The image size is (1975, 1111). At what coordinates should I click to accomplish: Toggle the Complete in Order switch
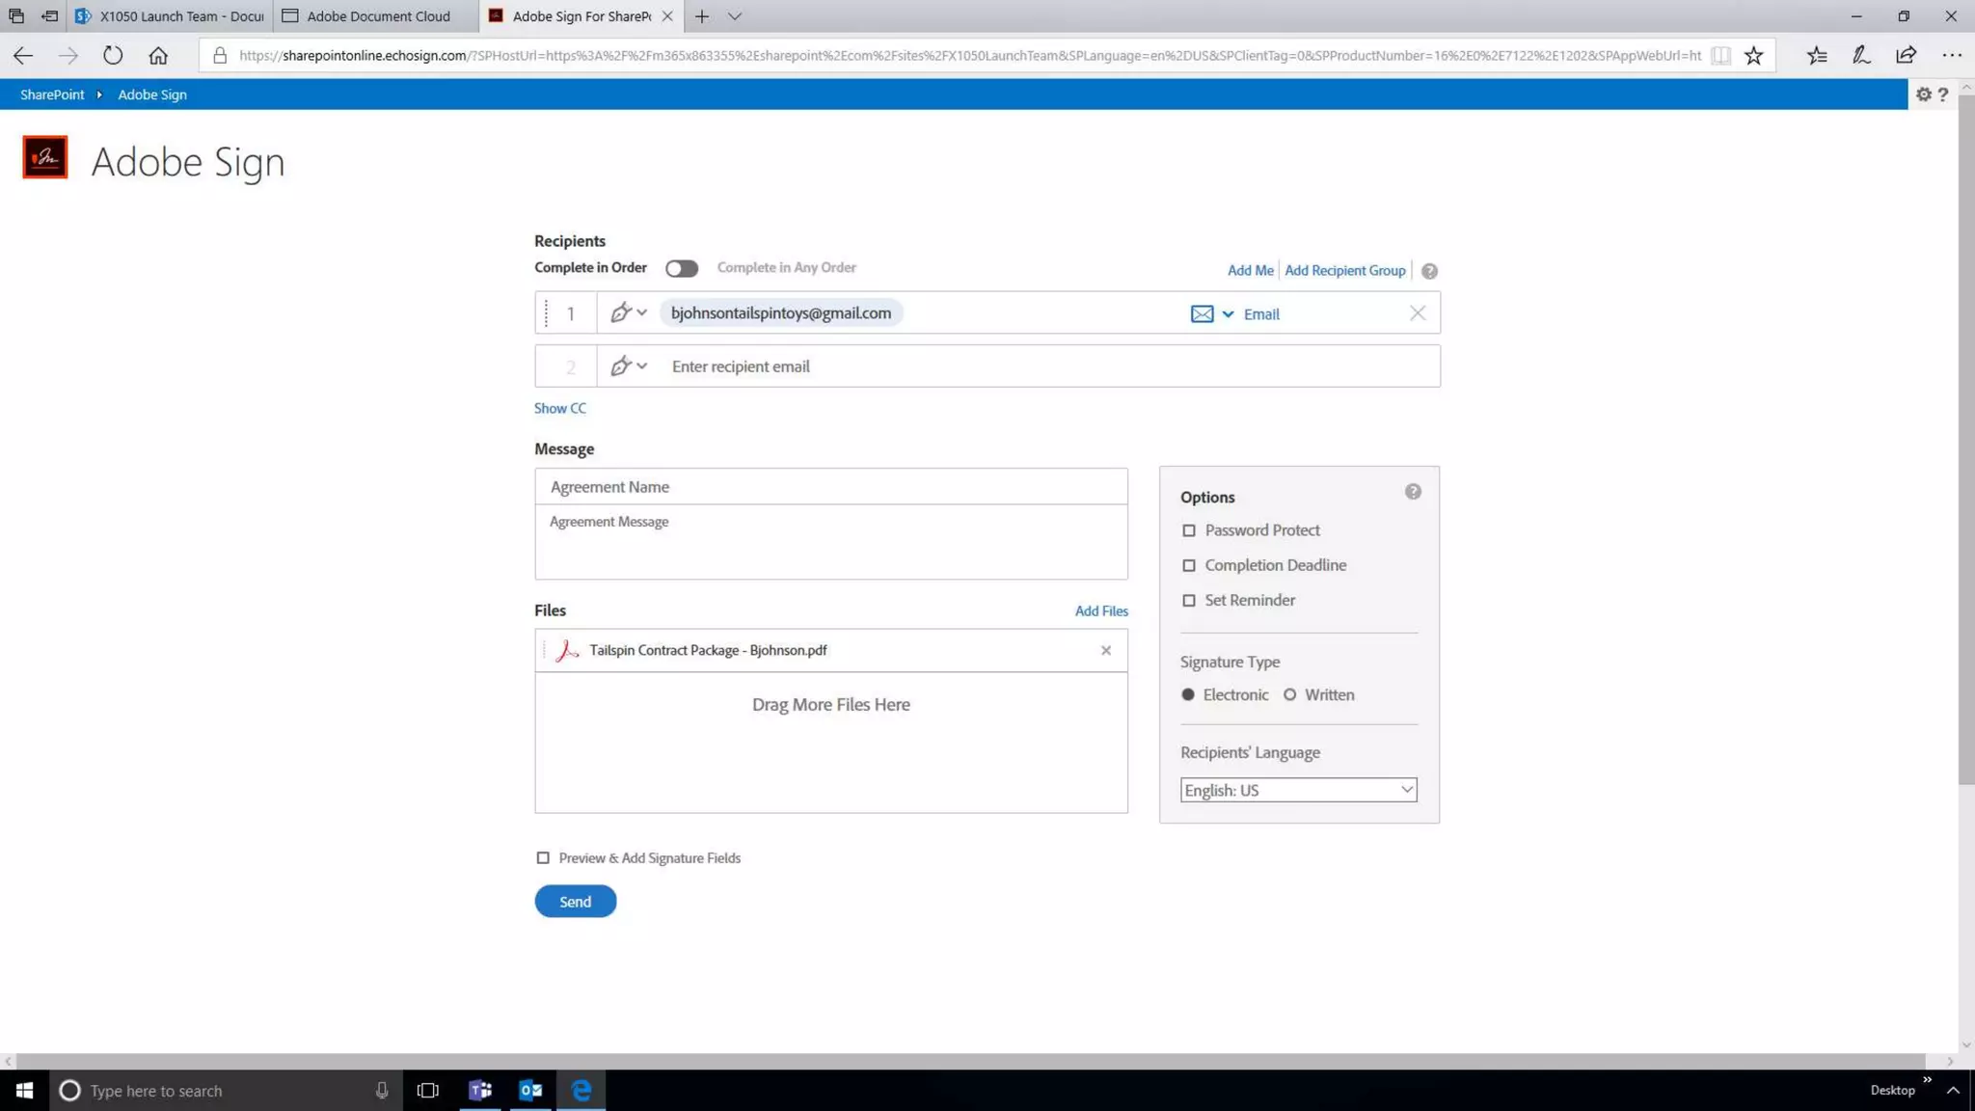(681, 268)
